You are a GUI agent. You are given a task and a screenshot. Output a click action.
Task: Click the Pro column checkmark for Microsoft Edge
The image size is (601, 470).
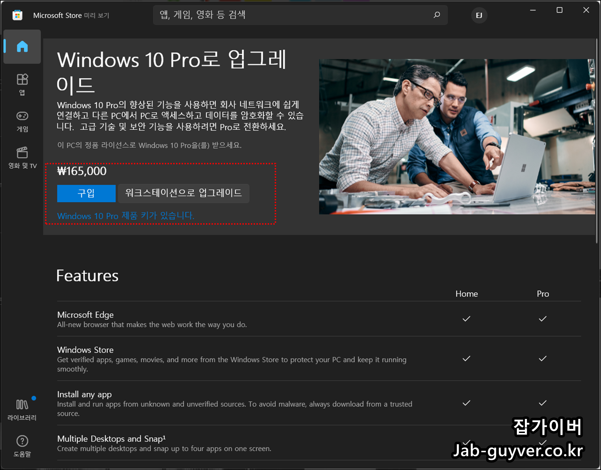(543, 318)
